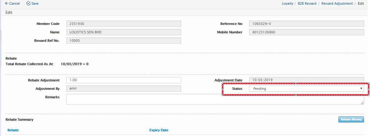Image resolution: width=371 pixels, height=136 pixels.
Task: Click the Reference No field
Action: point(306,24)
